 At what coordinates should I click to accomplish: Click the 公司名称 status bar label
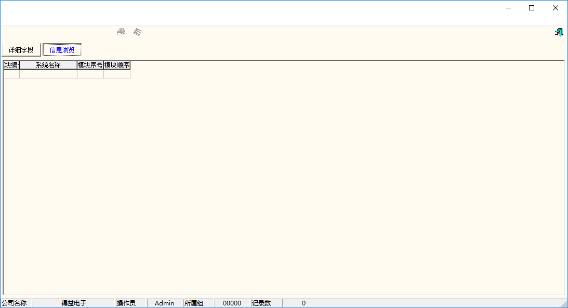(14, 303)
